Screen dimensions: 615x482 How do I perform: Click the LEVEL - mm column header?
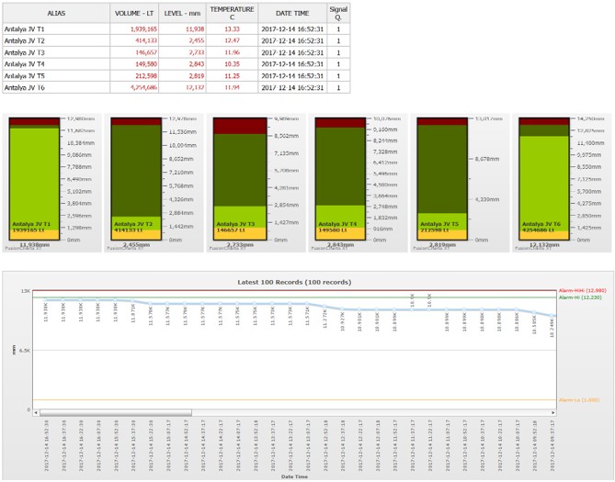pos(182,12)
